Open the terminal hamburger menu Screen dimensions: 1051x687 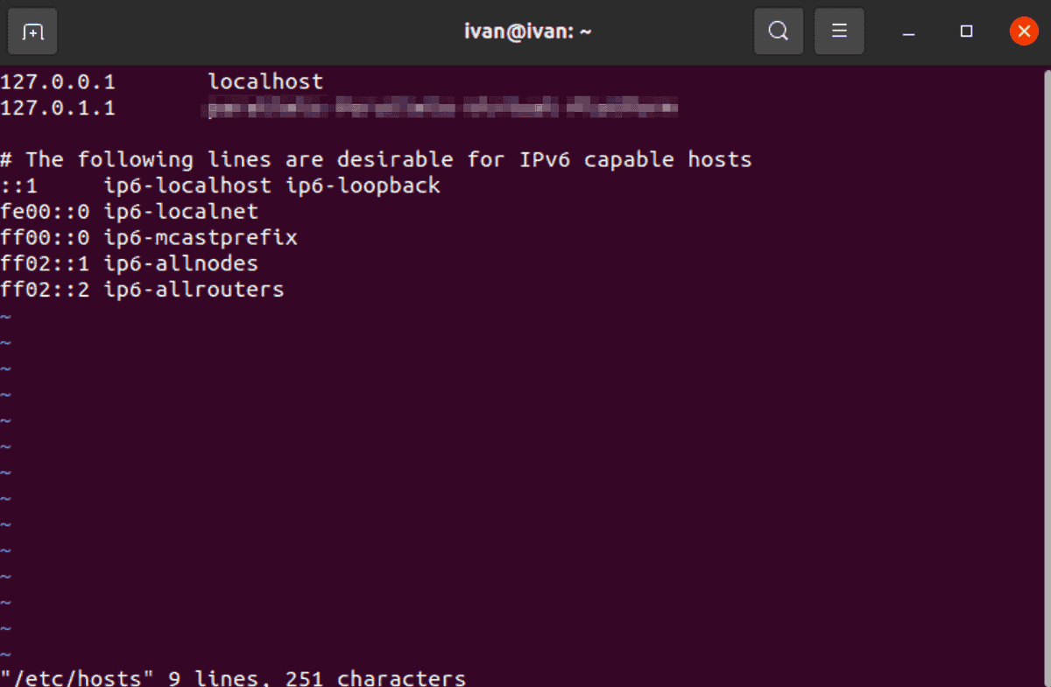pyautogui.click(x=839, y=31)
